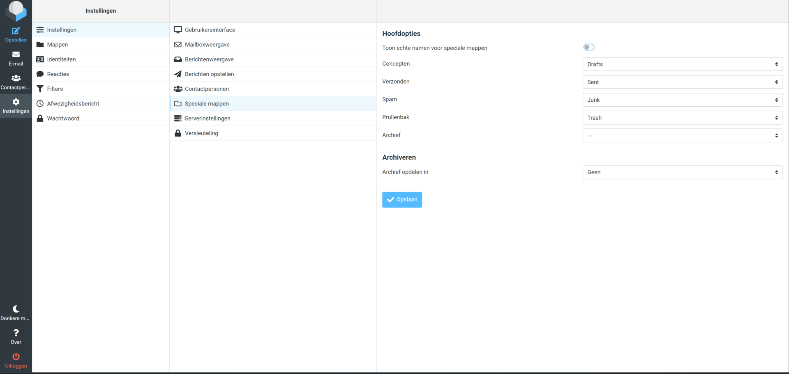Toggle 'Toon echte namen voor speciale mappen'
The width and height of the screenshot is (789, 374).
[589, 48]
